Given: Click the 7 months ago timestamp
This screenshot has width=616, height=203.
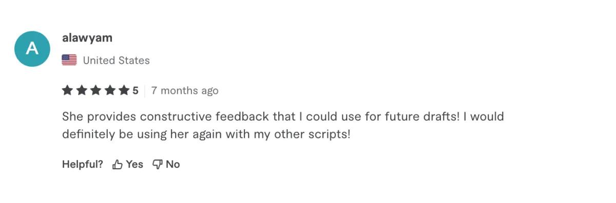Looking at the screenshot, I should pos(185,91).
